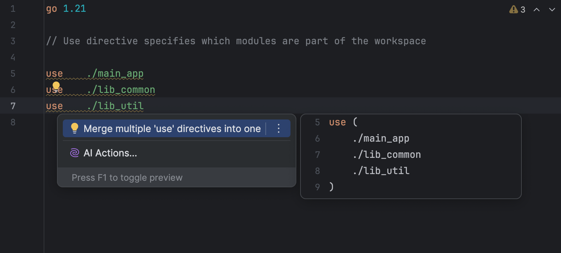Click the down arrow for next problem

pos(552,10)
